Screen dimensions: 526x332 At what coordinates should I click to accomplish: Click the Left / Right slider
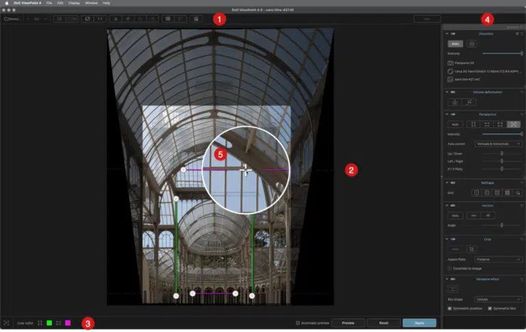coord(502,162)
